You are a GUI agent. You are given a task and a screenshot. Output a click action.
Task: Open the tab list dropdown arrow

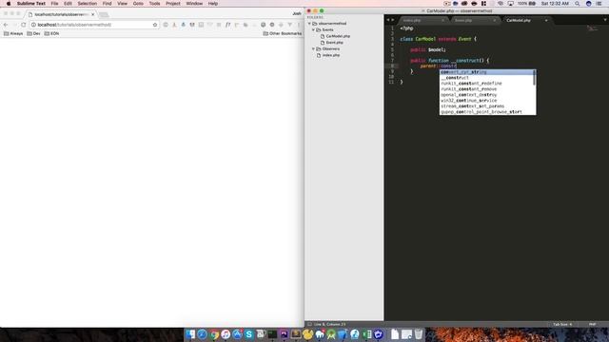605,20
